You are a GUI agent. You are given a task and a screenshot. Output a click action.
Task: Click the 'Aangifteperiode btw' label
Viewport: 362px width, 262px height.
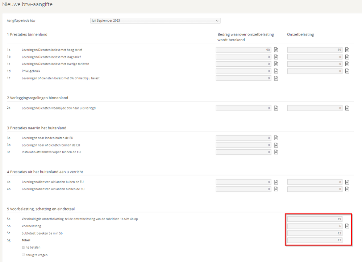(x=21, y=21)
